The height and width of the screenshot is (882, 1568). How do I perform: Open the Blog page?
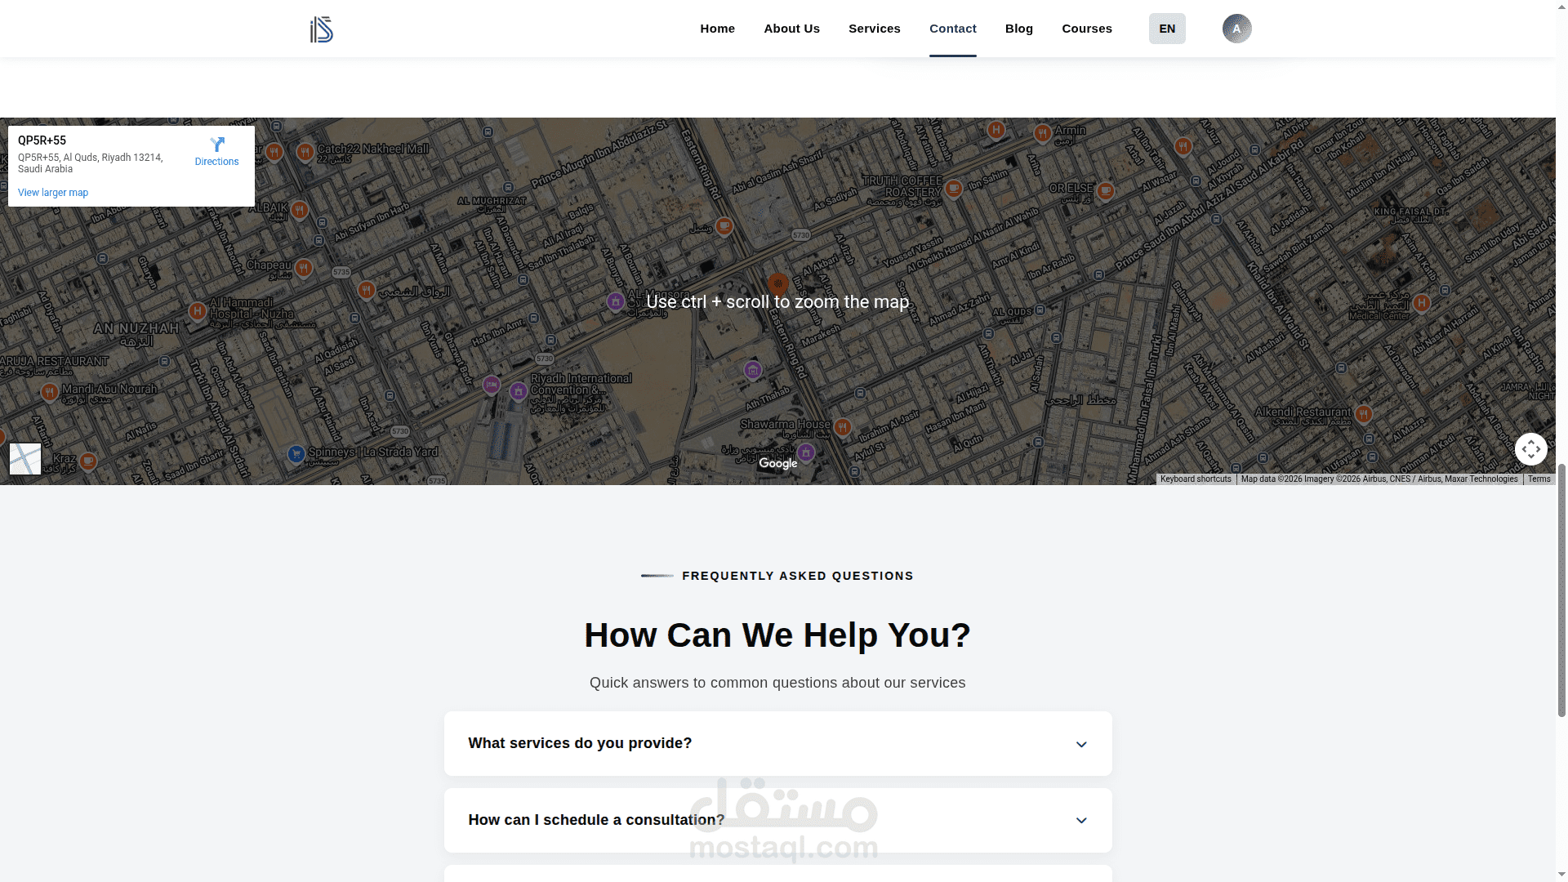[1018, 29]
